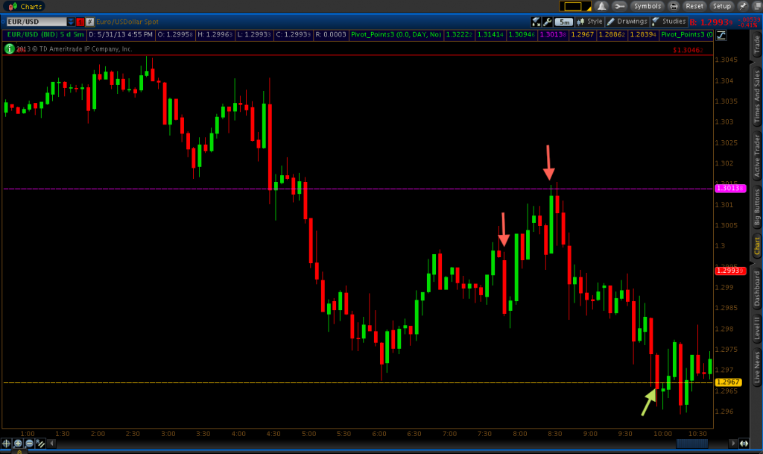
Task: Click the O: 1.29958 open value cell
Action: (175, 34)
